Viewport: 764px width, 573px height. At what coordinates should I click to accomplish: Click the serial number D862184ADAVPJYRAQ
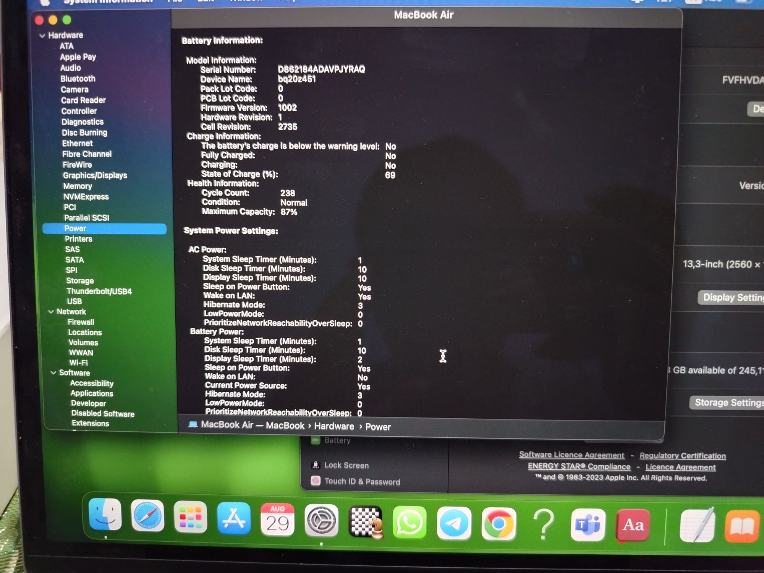pyautogui.click(x=321, y=69)
